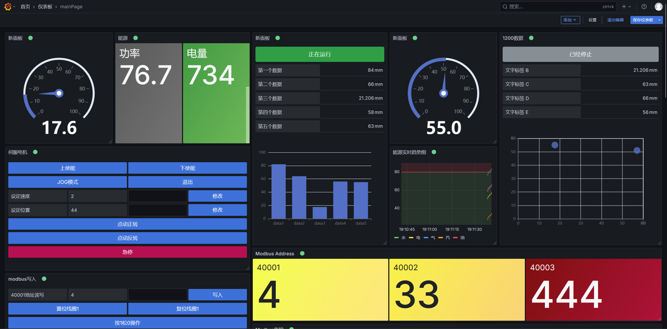Open the user avatar profile menu
This screenshot has width=667, height=329.
tap(659, 7)
